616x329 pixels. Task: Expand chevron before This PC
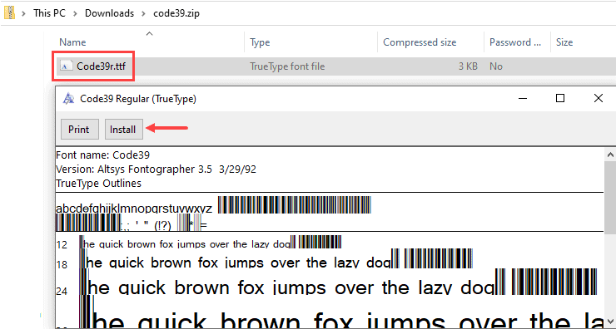click(24, 13)
